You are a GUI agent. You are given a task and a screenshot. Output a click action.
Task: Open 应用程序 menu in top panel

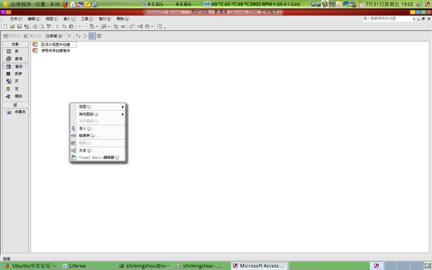click(x=21, y=4)
